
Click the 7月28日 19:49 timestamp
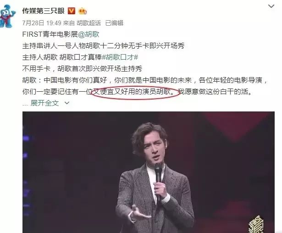pyautogui.click(x=42, y=23)
